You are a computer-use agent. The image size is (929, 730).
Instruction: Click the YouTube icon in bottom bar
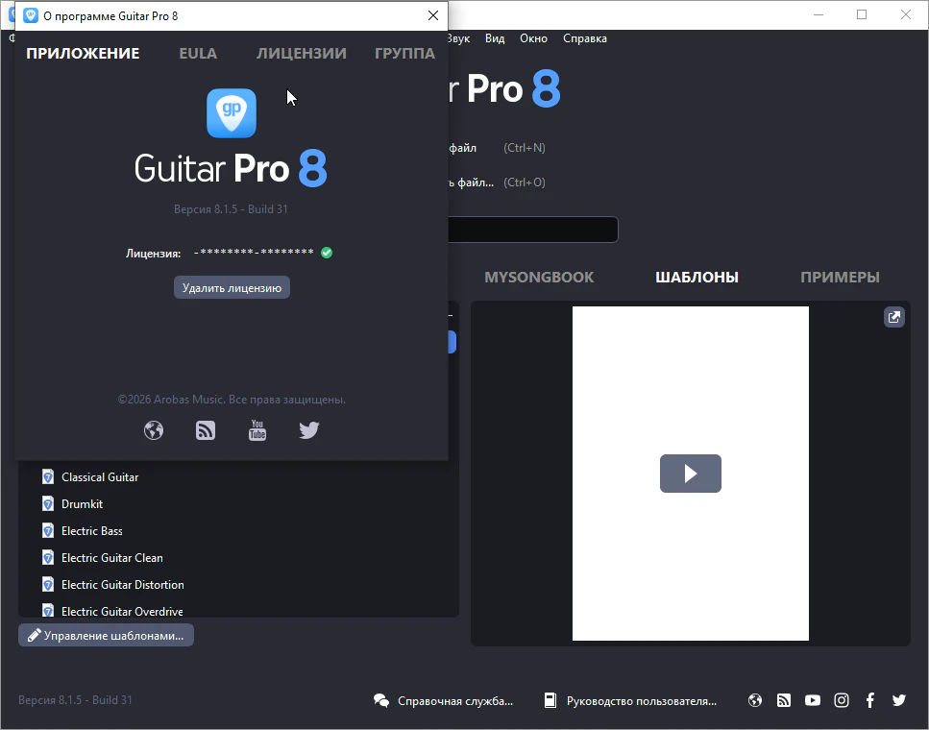pyautogui.click(x=813, y=700)
